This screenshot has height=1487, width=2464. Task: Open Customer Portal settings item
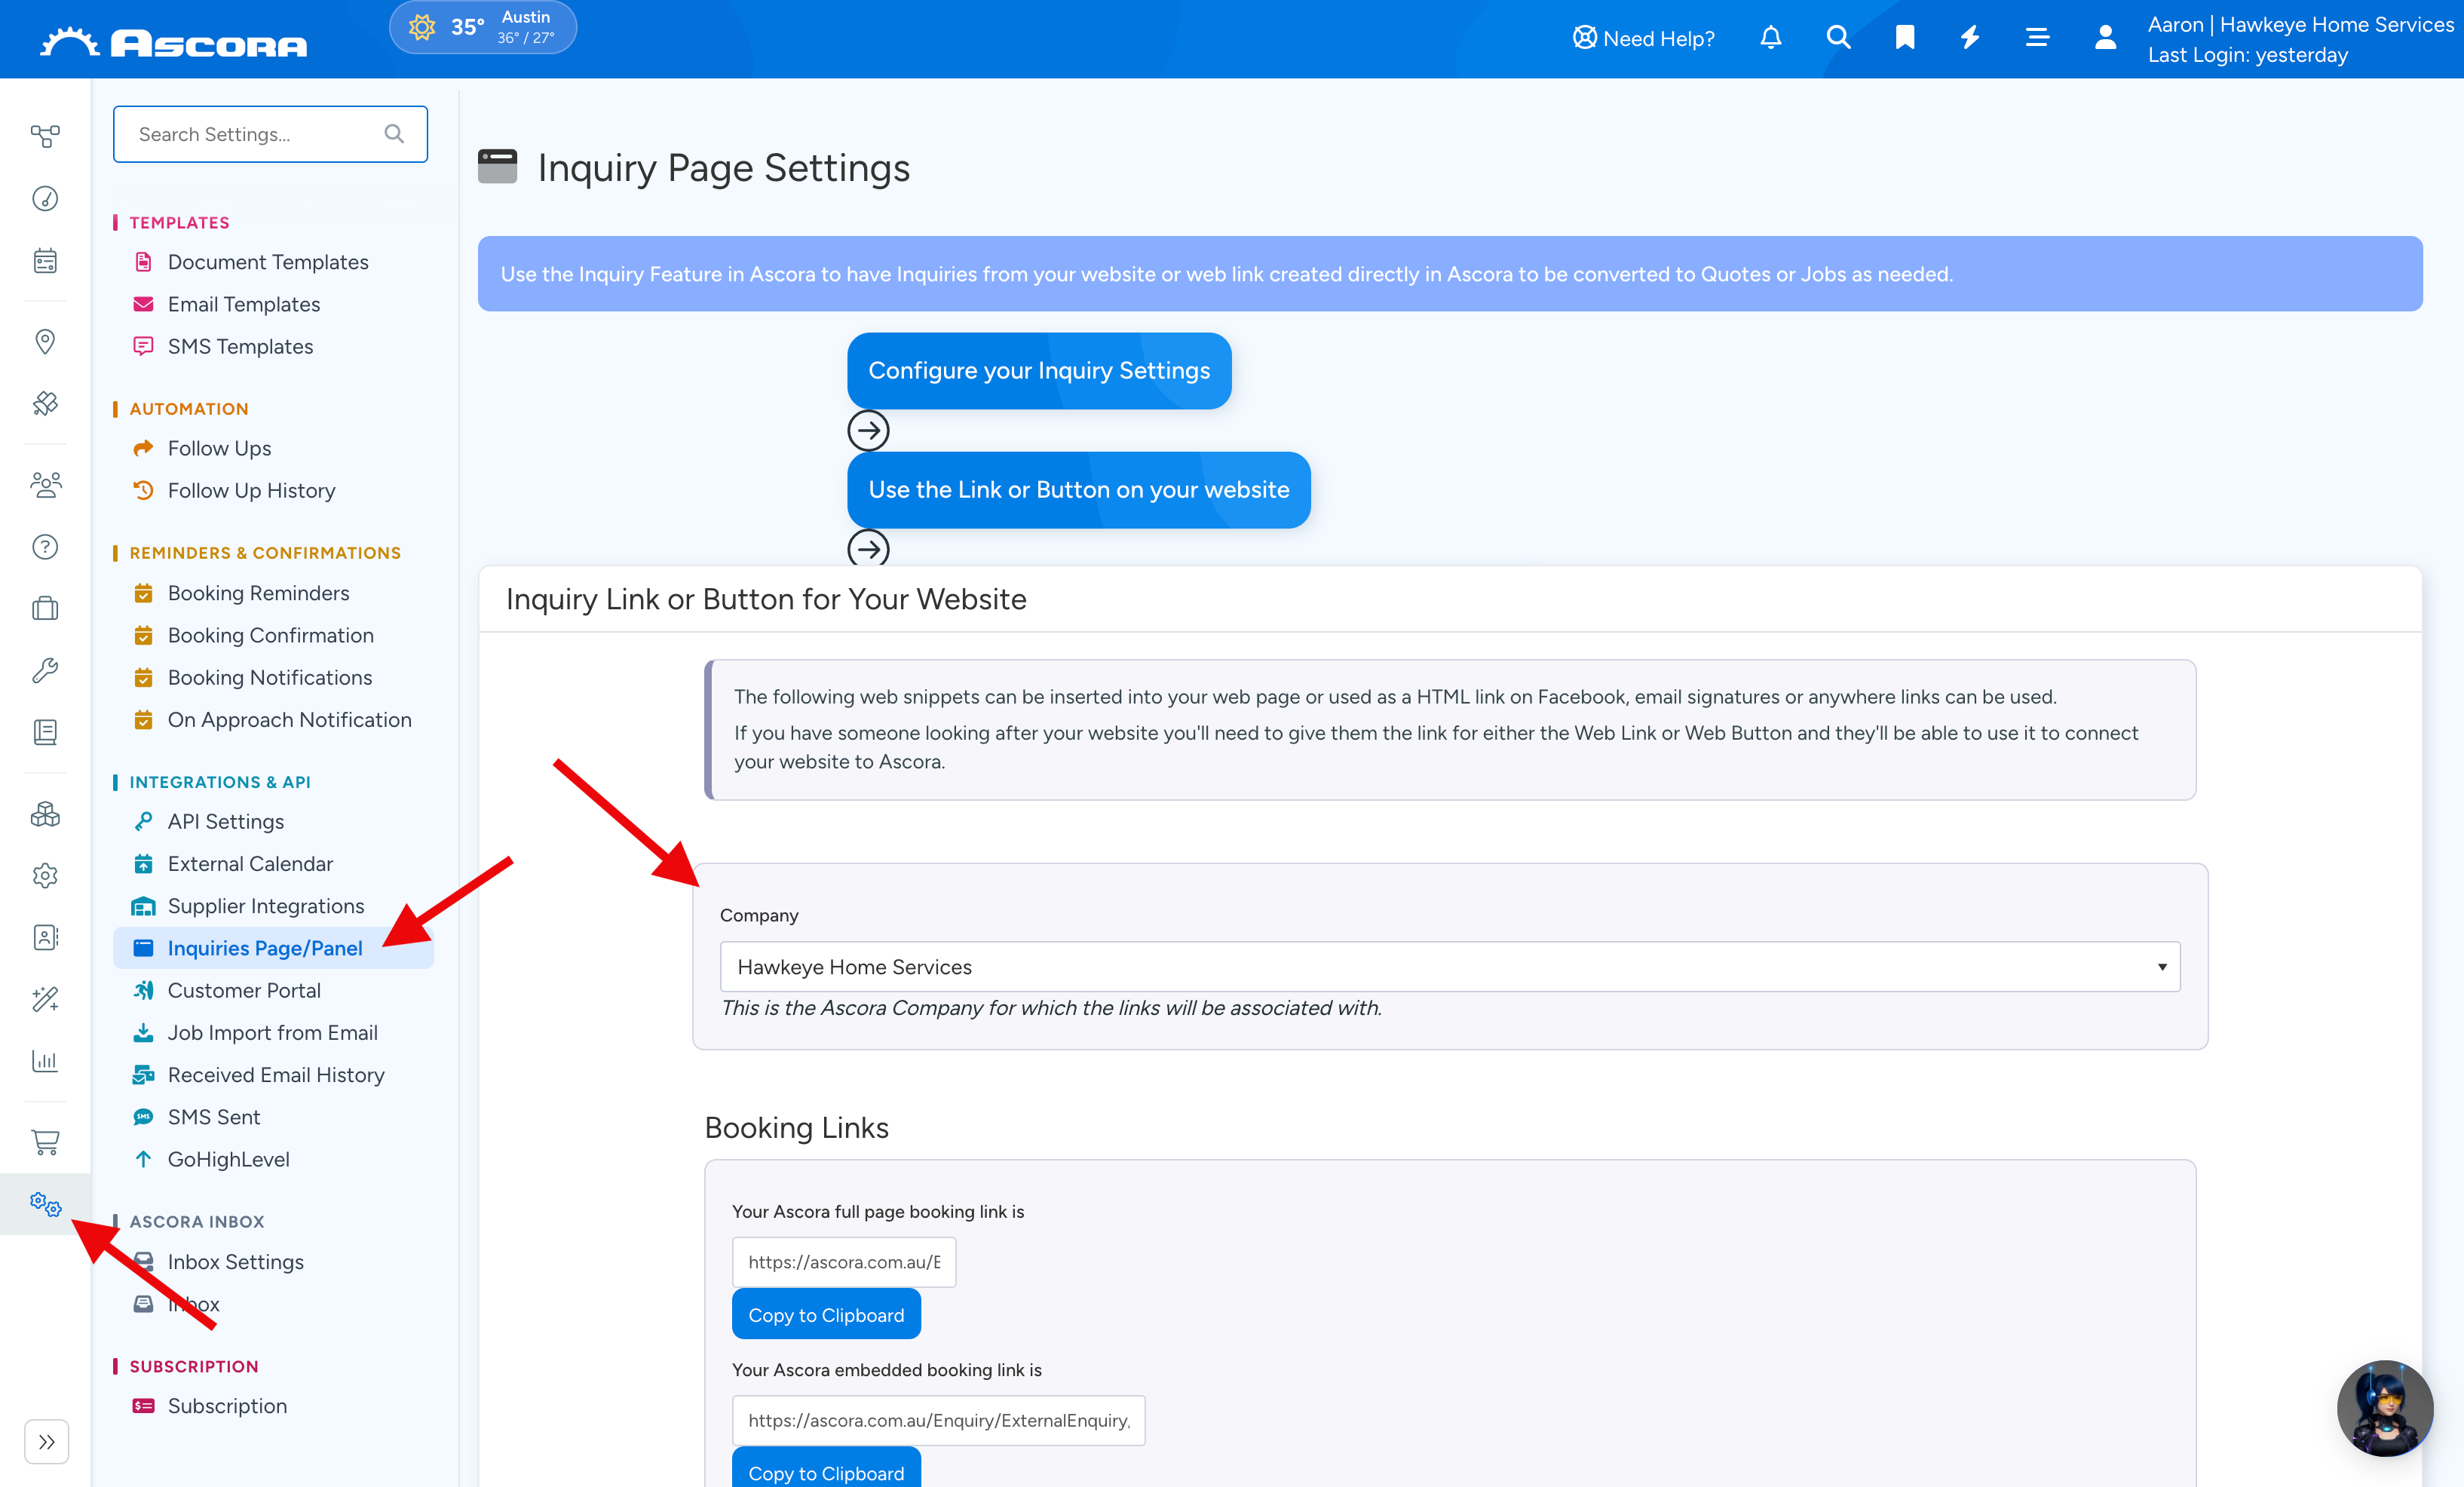244,990
